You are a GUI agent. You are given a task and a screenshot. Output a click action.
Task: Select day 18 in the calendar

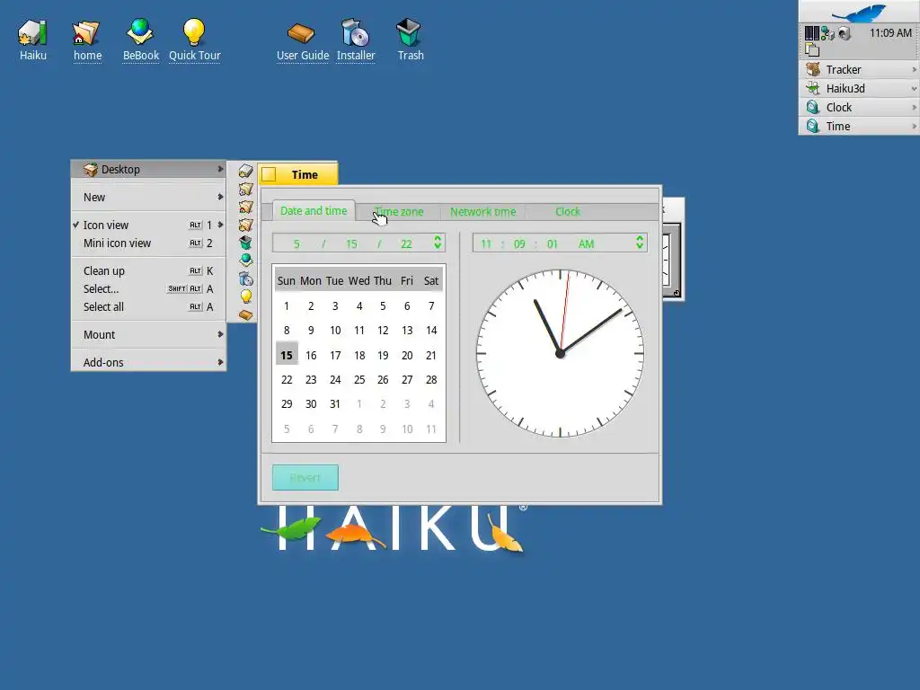(359, 355)
